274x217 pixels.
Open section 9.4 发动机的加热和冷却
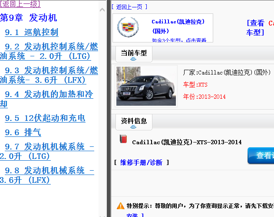tap(46, 99)
